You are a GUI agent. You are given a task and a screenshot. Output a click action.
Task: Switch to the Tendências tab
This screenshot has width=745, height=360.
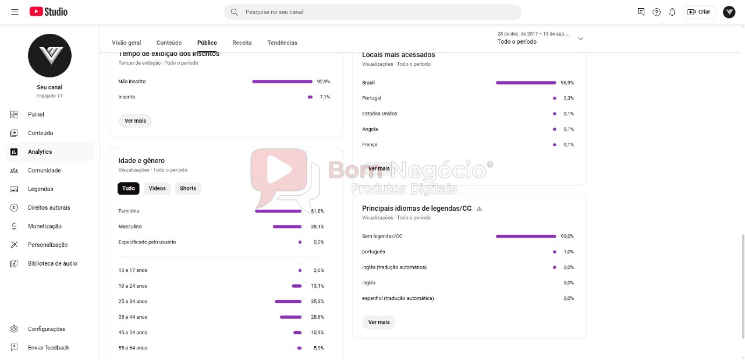point(282,43)
